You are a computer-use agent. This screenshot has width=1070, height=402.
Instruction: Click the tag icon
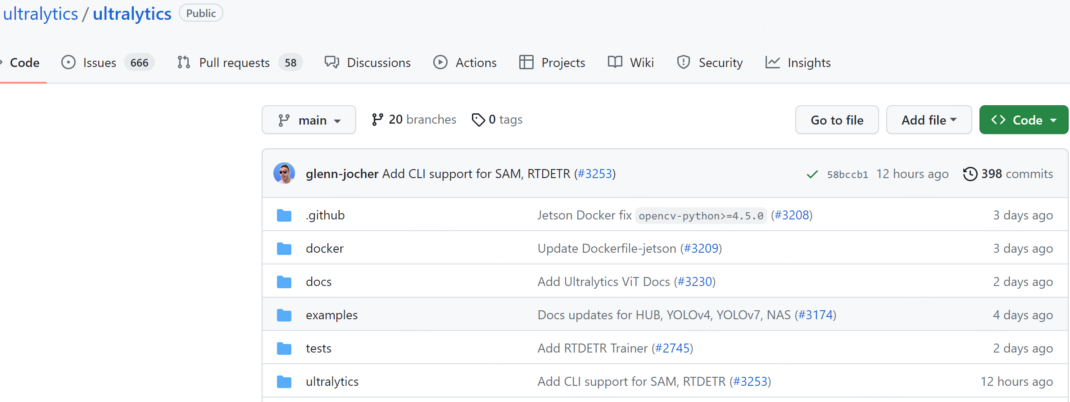click(x=478, y=120)
